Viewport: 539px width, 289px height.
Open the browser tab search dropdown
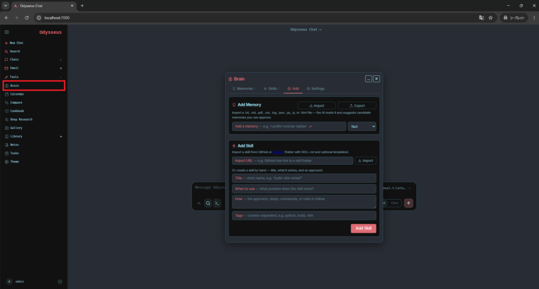(5, 5)
